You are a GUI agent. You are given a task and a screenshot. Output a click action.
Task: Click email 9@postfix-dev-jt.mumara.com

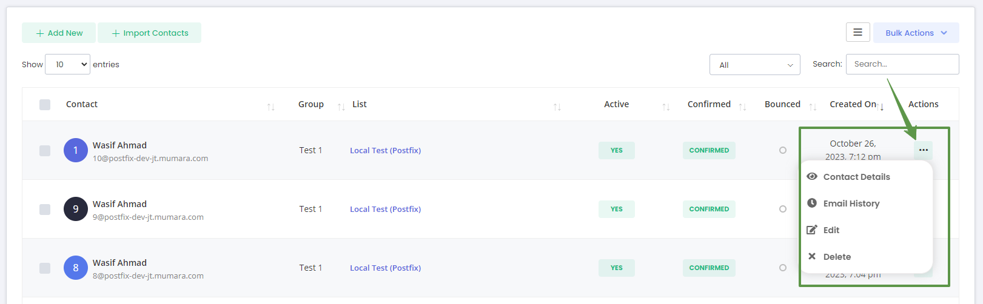click(x=148, y=217)
